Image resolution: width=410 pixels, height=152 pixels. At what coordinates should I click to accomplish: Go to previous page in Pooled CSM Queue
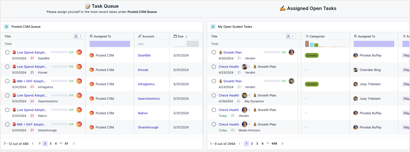[33, 144]
